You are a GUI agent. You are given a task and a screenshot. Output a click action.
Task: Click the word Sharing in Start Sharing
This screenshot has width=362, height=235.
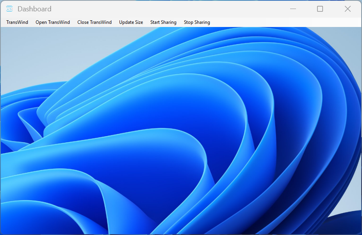(x=169, y=22)
